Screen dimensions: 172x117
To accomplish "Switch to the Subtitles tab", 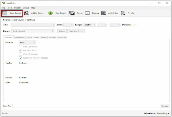I will click(52, 37).
